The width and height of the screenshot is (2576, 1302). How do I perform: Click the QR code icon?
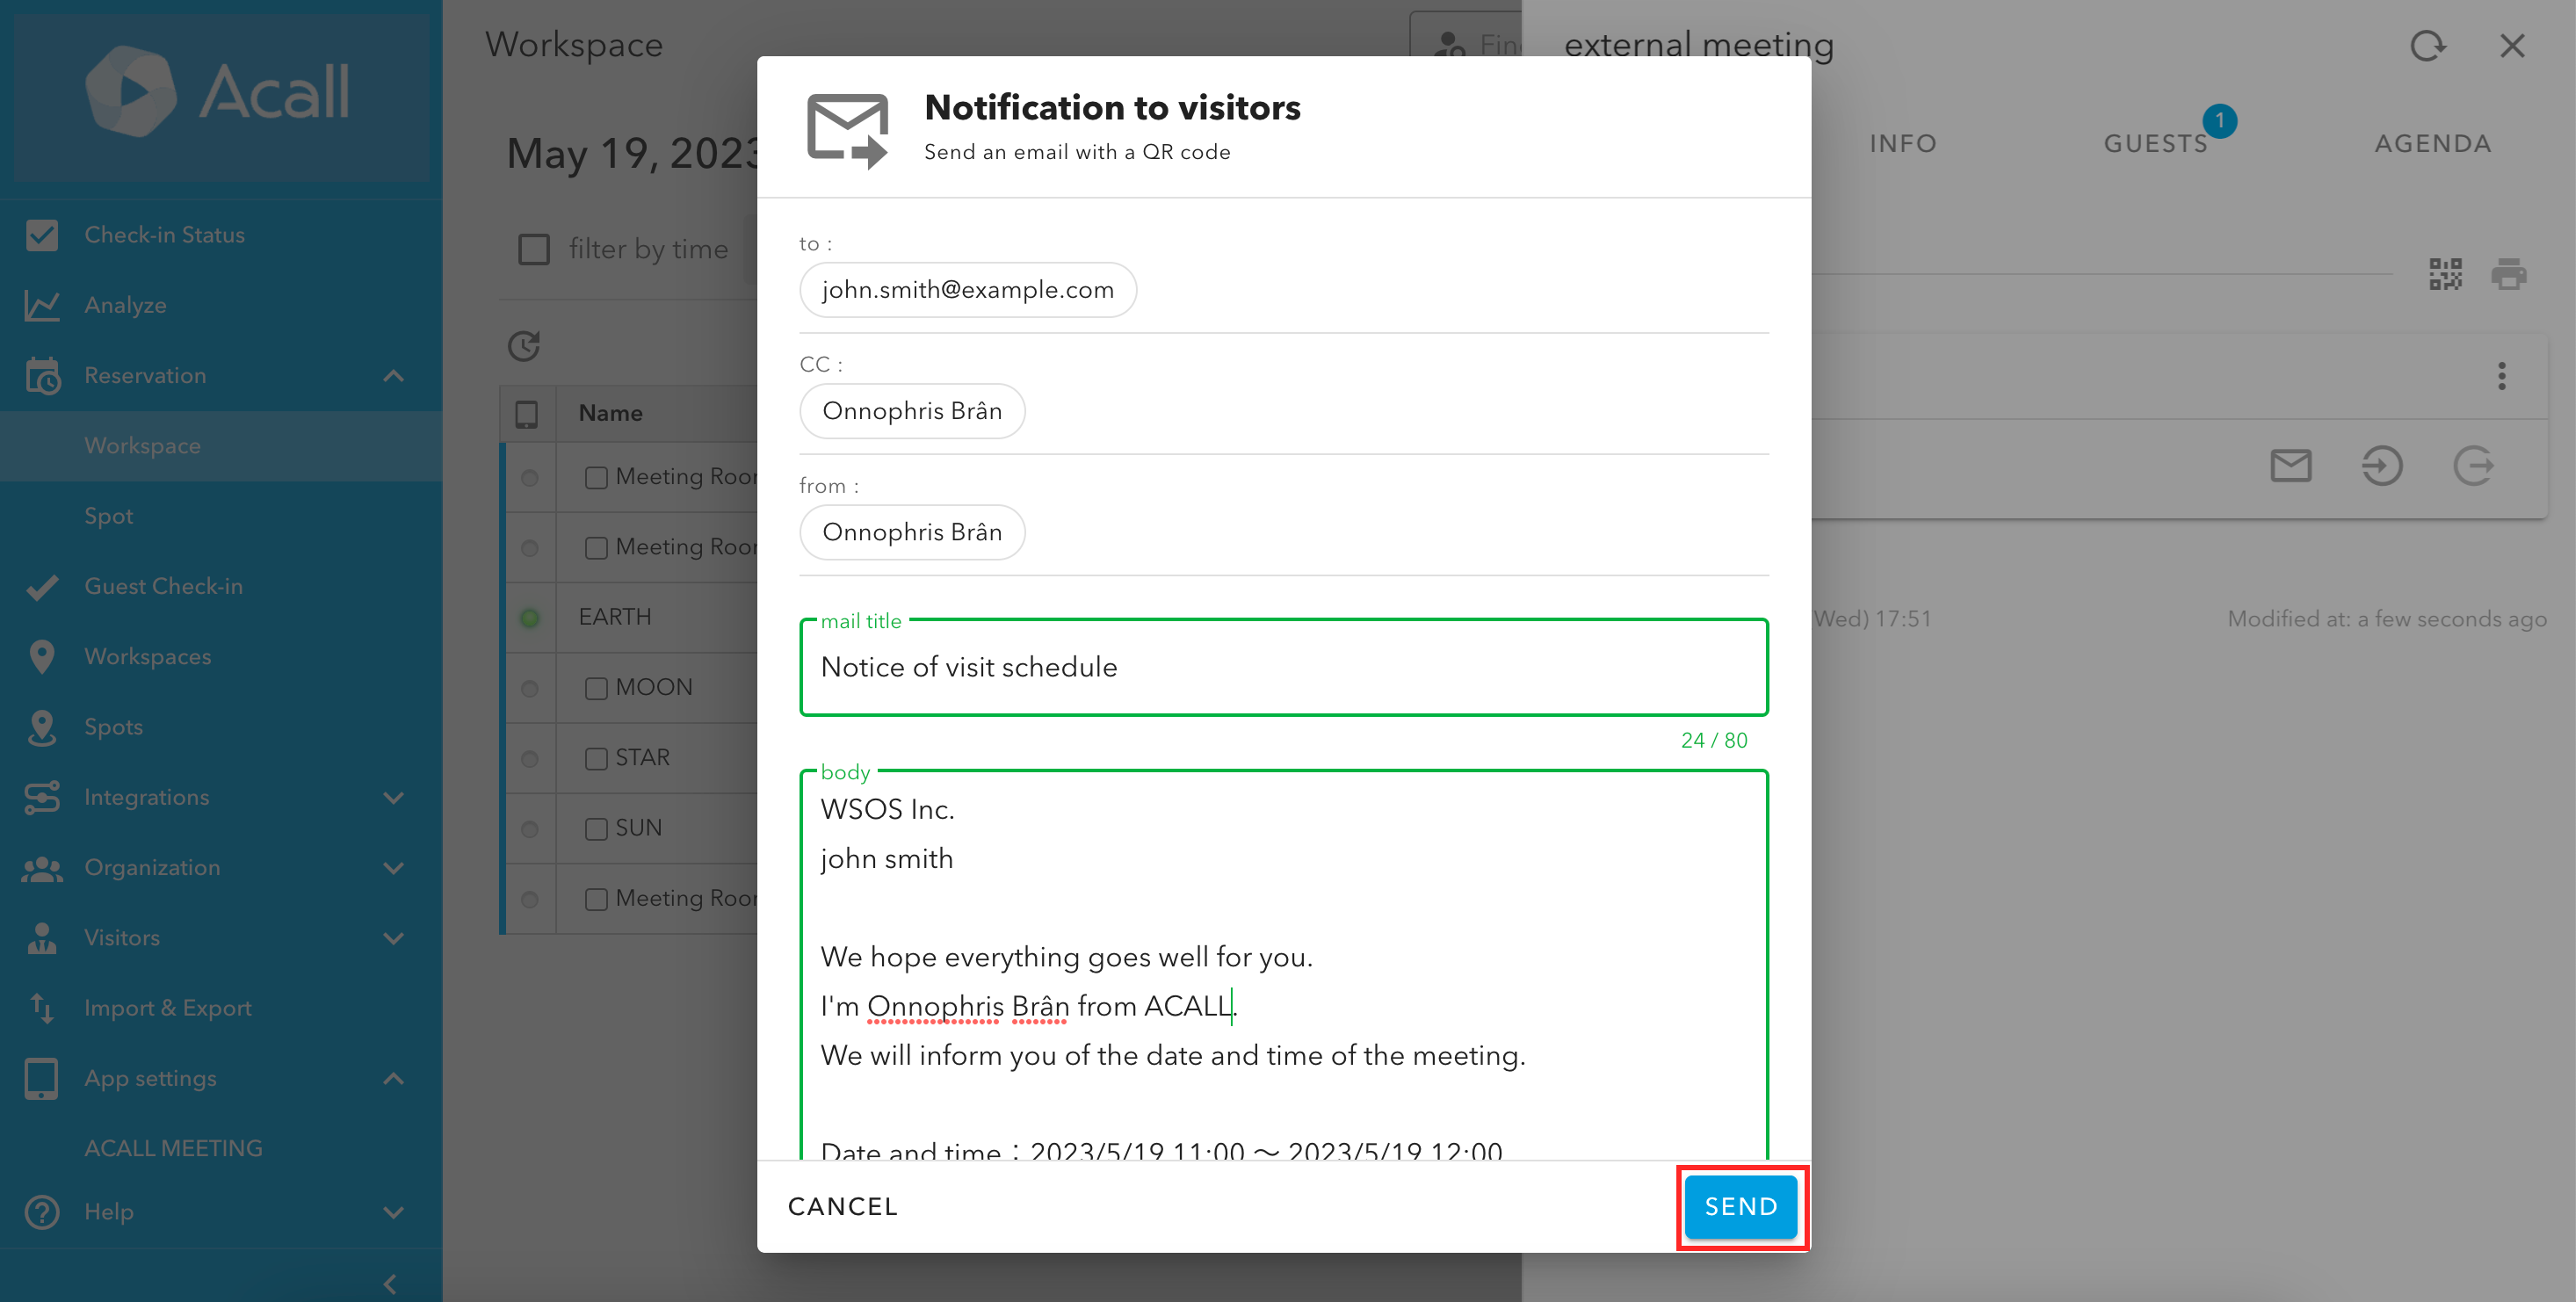tap(2445, 274)
